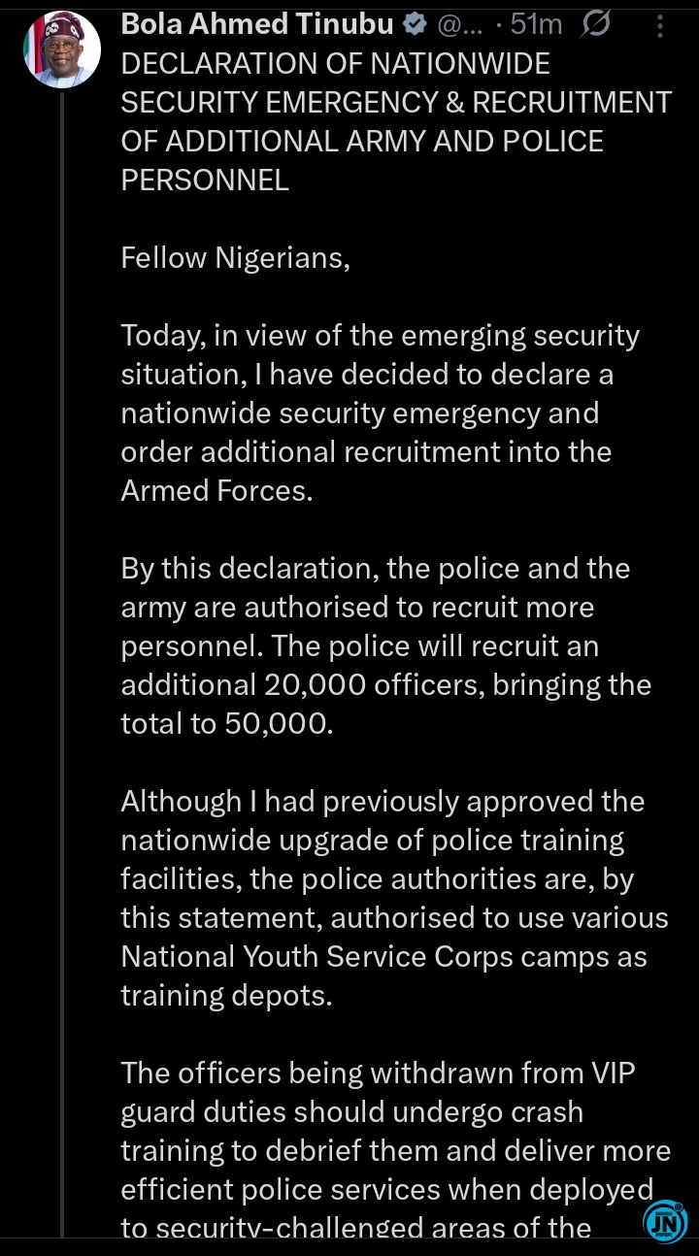Click the "total to 50,000." line
699x1256 pixels.
click(x=226, y=724)
